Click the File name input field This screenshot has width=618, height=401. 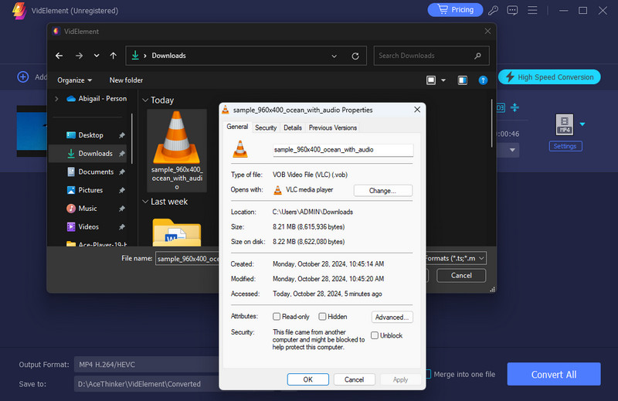click(188, 259)
